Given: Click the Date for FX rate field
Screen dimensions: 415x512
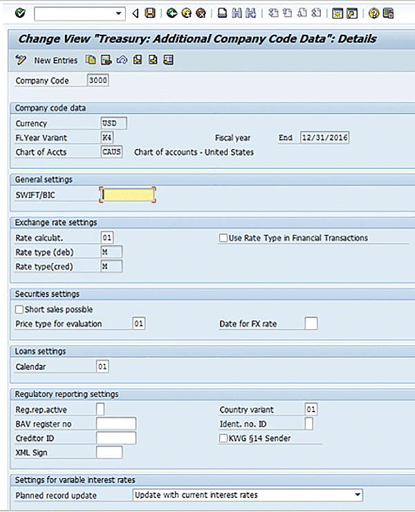Looking at the screenshot, I should 311,324.
